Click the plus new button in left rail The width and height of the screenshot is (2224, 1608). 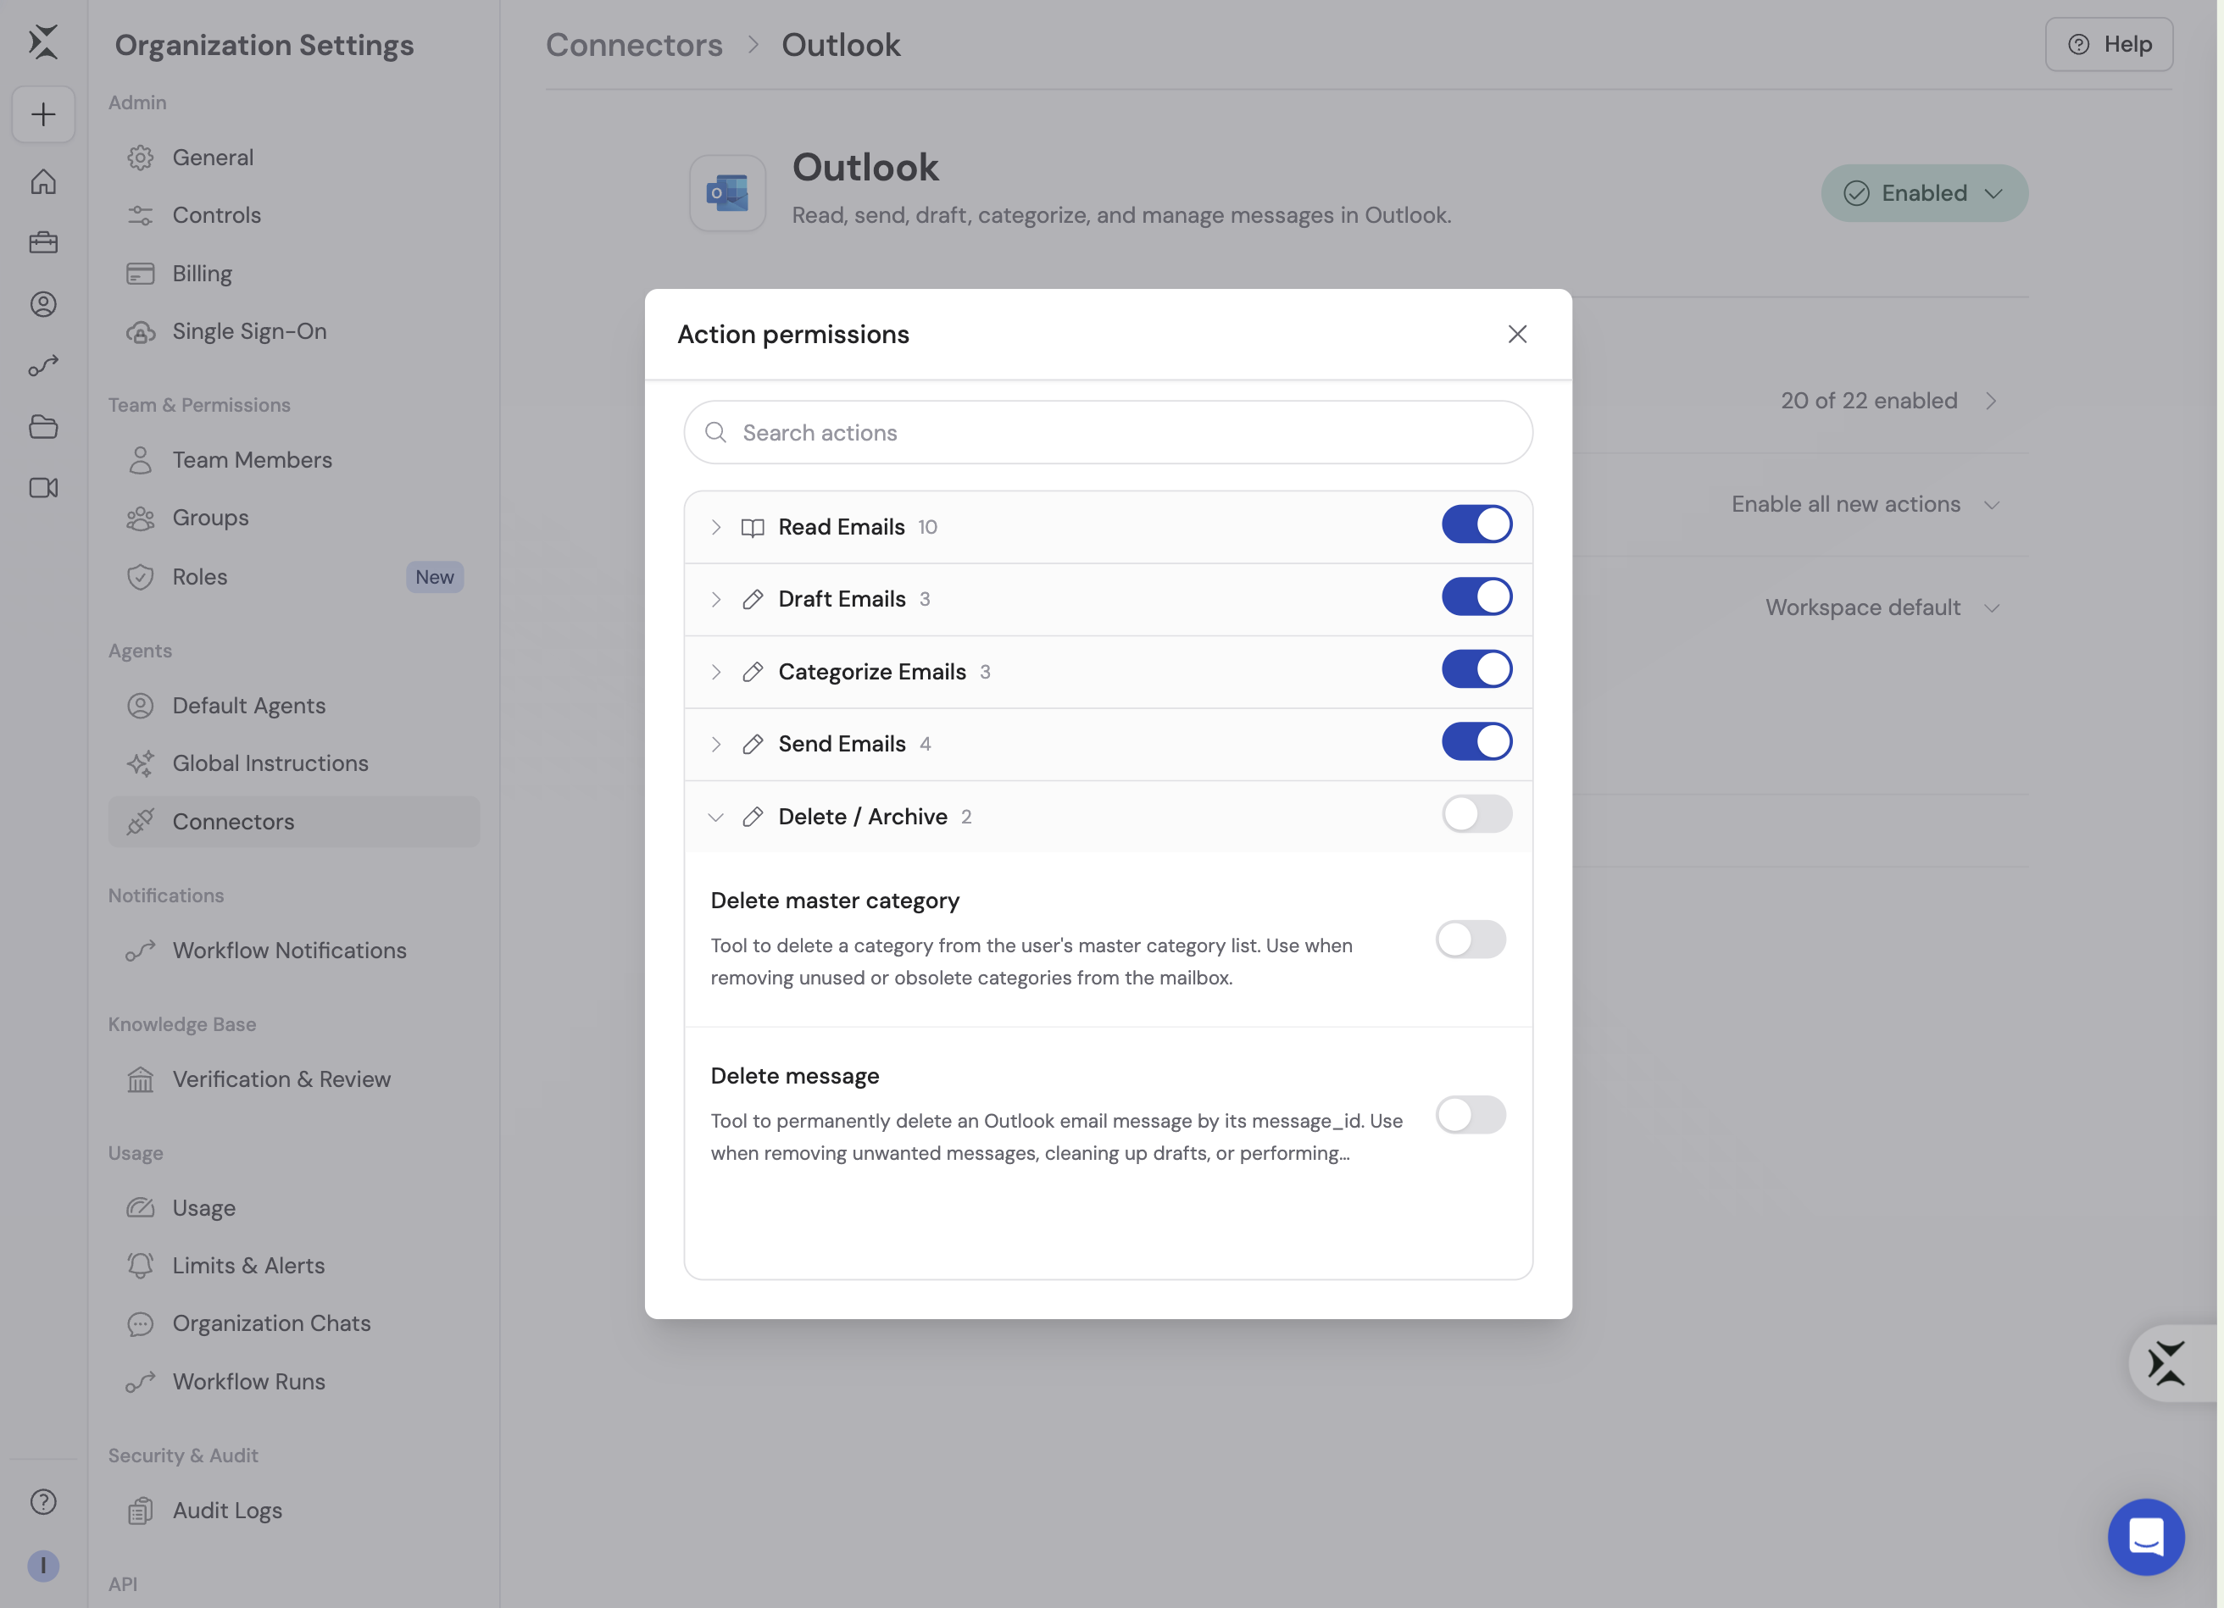[43, 114]
